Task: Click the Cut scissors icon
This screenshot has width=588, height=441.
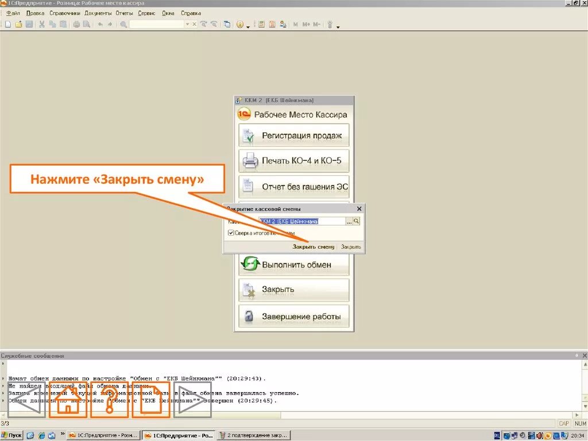Action: [x=42, y=24]
